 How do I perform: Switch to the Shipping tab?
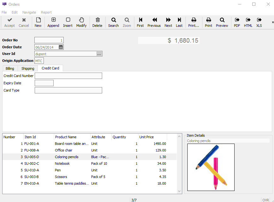tap(28, 68)
